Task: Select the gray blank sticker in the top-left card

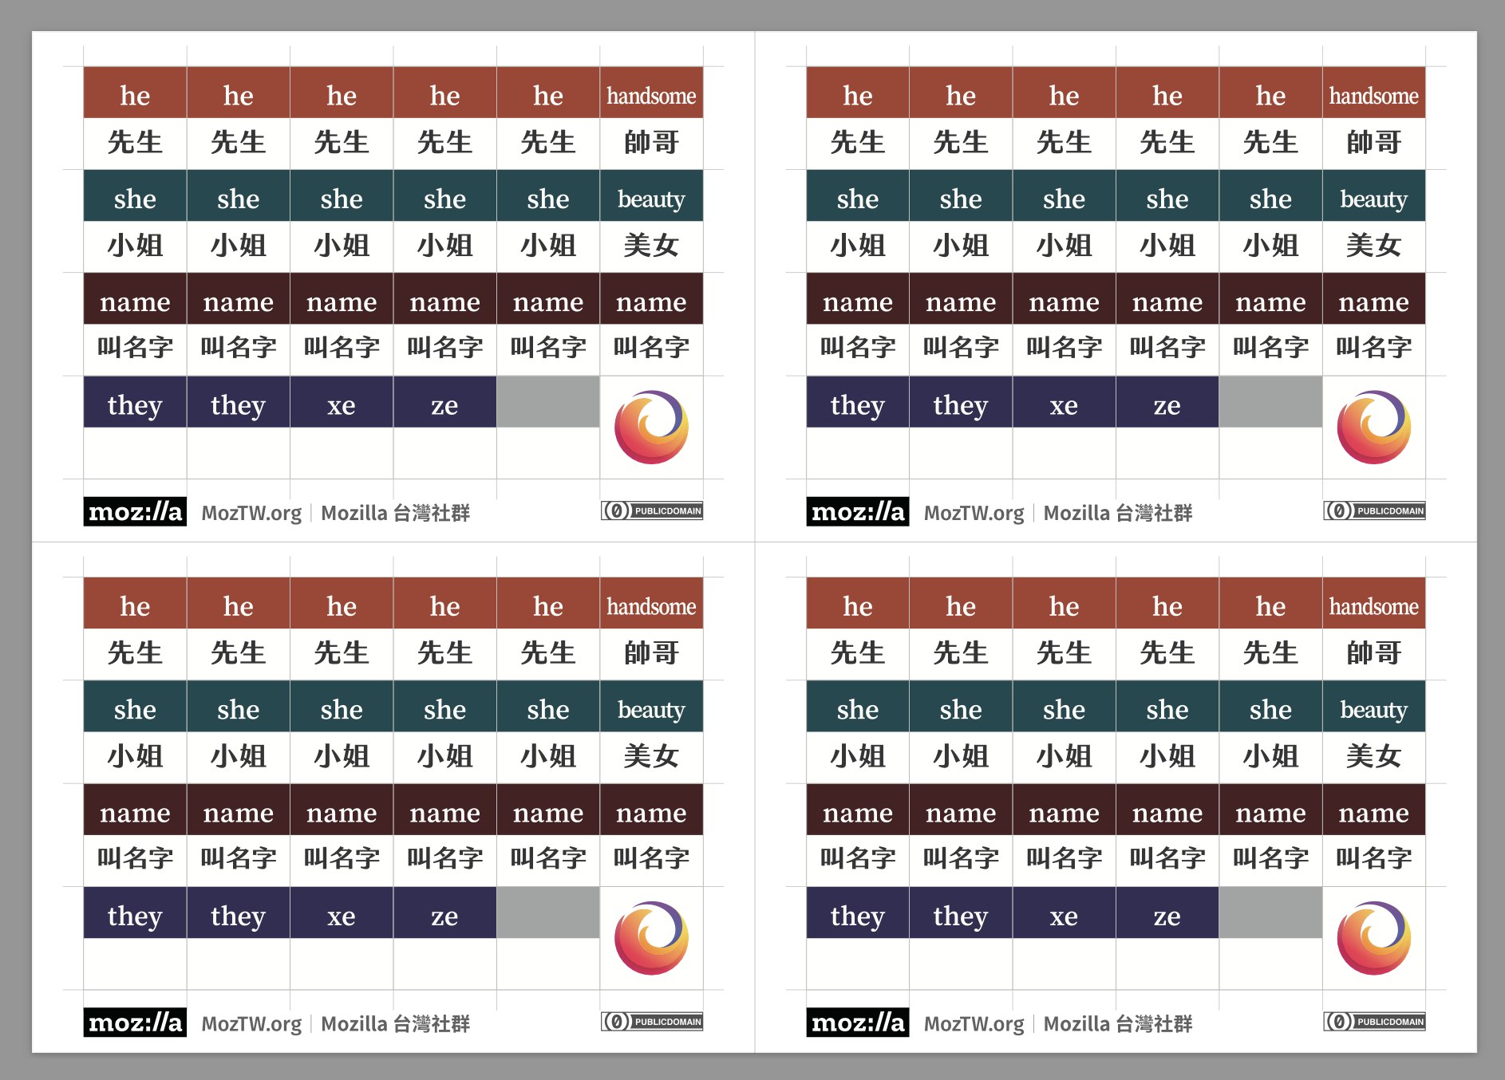Action: coord(548,402)
